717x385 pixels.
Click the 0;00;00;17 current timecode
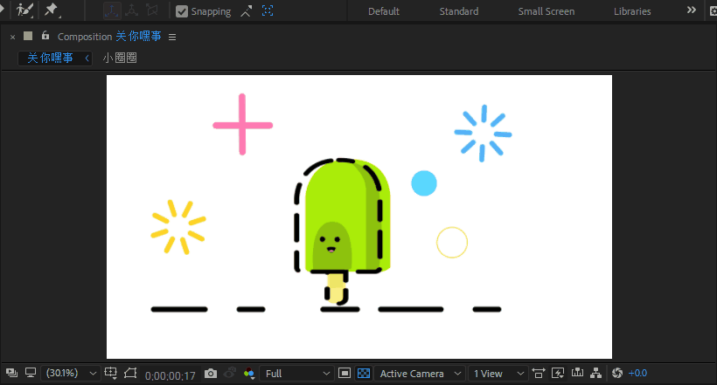pyautogui.click(x=171, y=376)
